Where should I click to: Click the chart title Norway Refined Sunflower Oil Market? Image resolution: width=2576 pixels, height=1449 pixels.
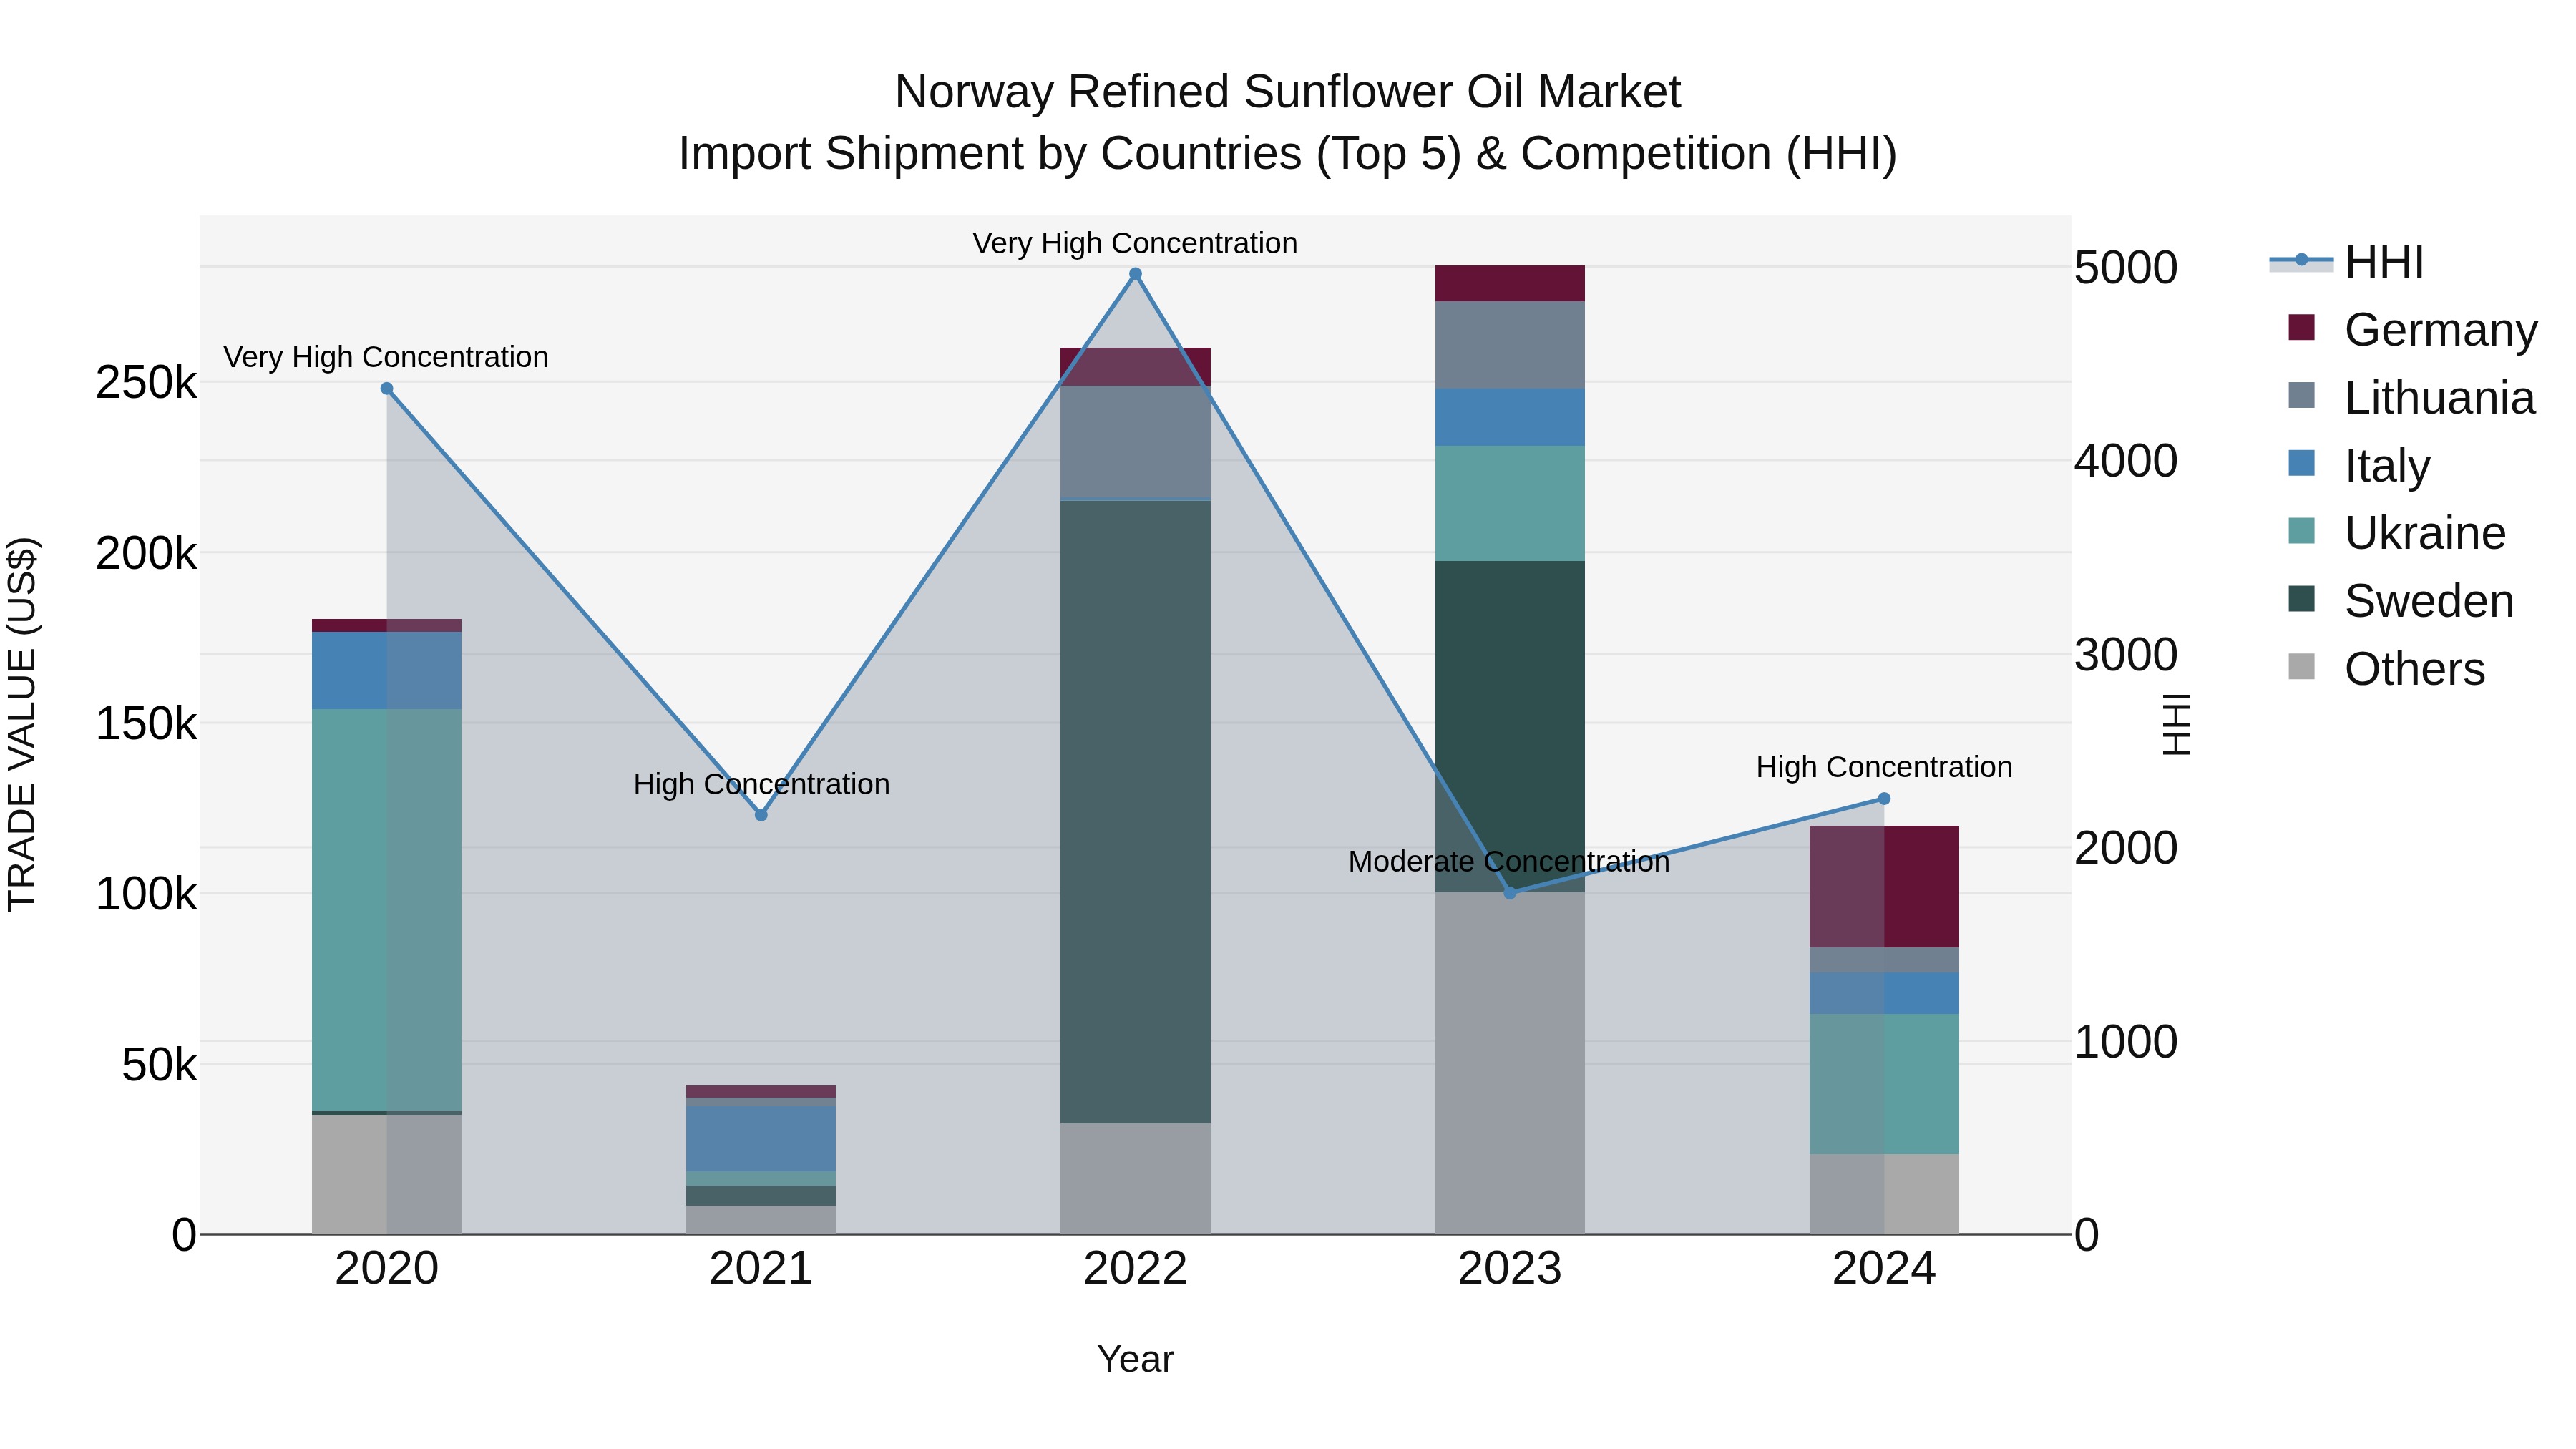click(x=1288, y=92)
